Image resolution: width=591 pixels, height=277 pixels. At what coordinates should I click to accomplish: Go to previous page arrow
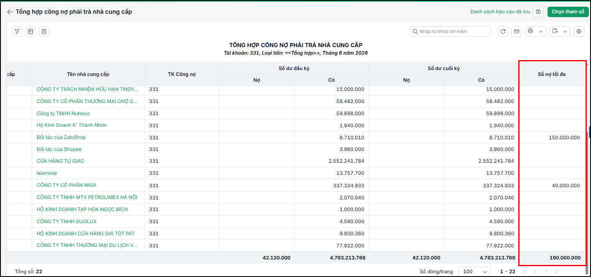pyautogui.click(x=535, y=272)
